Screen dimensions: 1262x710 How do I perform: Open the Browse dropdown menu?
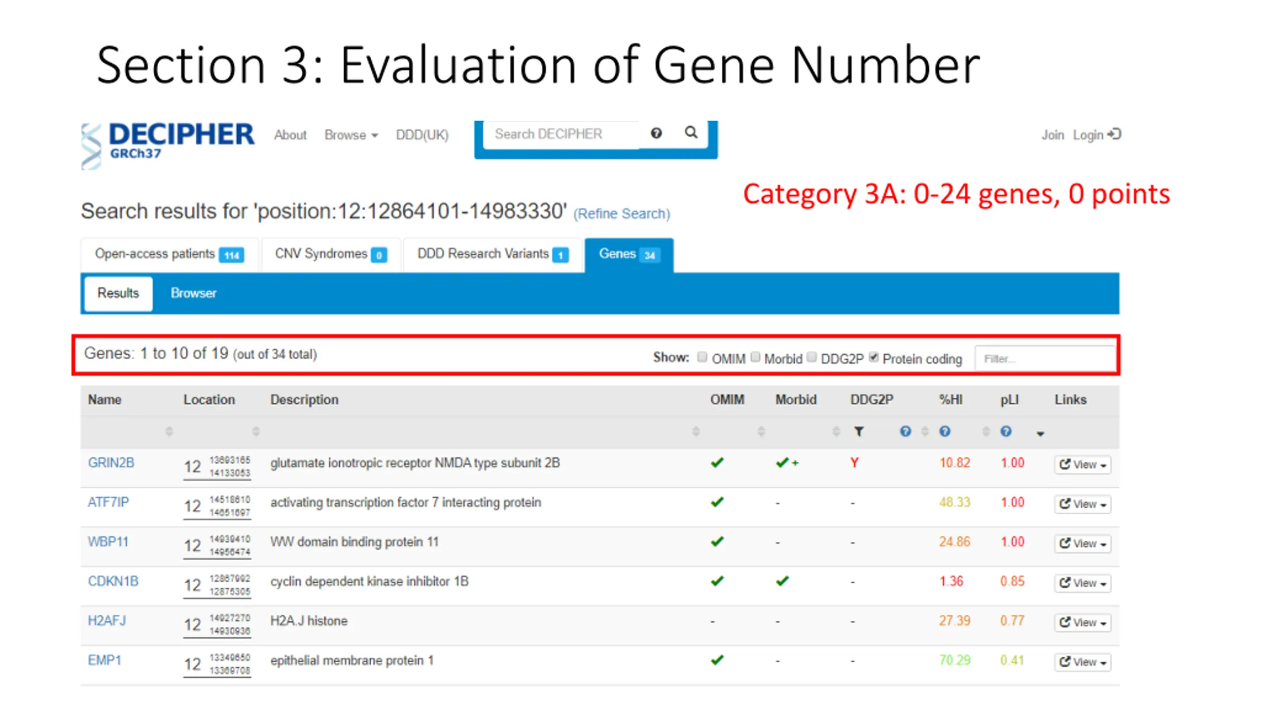pyautogui.click(x=351, y=135)
